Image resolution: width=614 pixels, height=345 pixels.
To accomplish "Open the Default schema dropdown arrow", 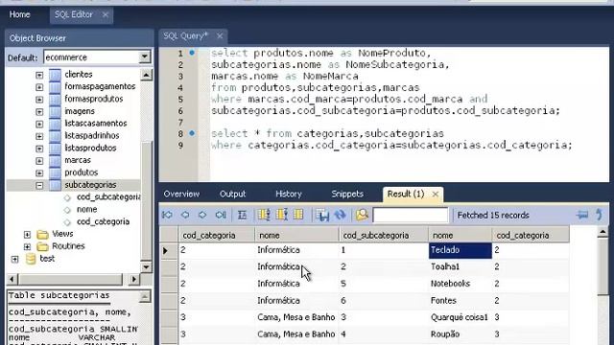I will pyautogui.click(x=145, y=57).
